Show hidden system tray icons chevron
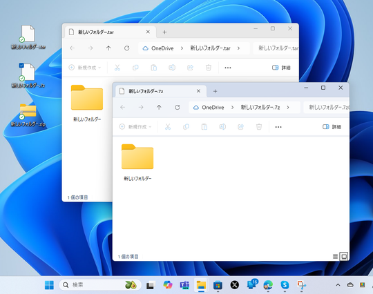The image size is (373, 294). [x=338, y=285]
